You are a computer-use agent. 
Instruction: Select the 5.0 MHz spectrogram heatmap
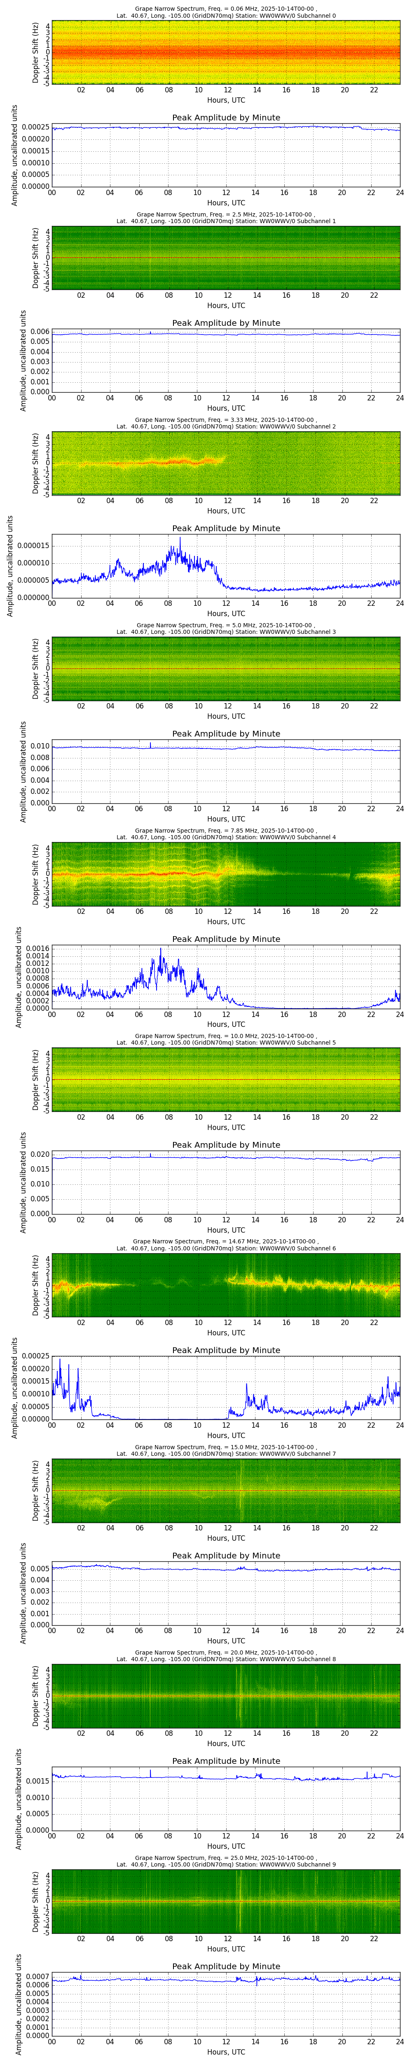[x=226, y=669]
